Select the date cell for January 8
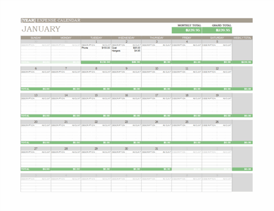The height and width of the screenshot is (211, 274). tap(96, 68)
